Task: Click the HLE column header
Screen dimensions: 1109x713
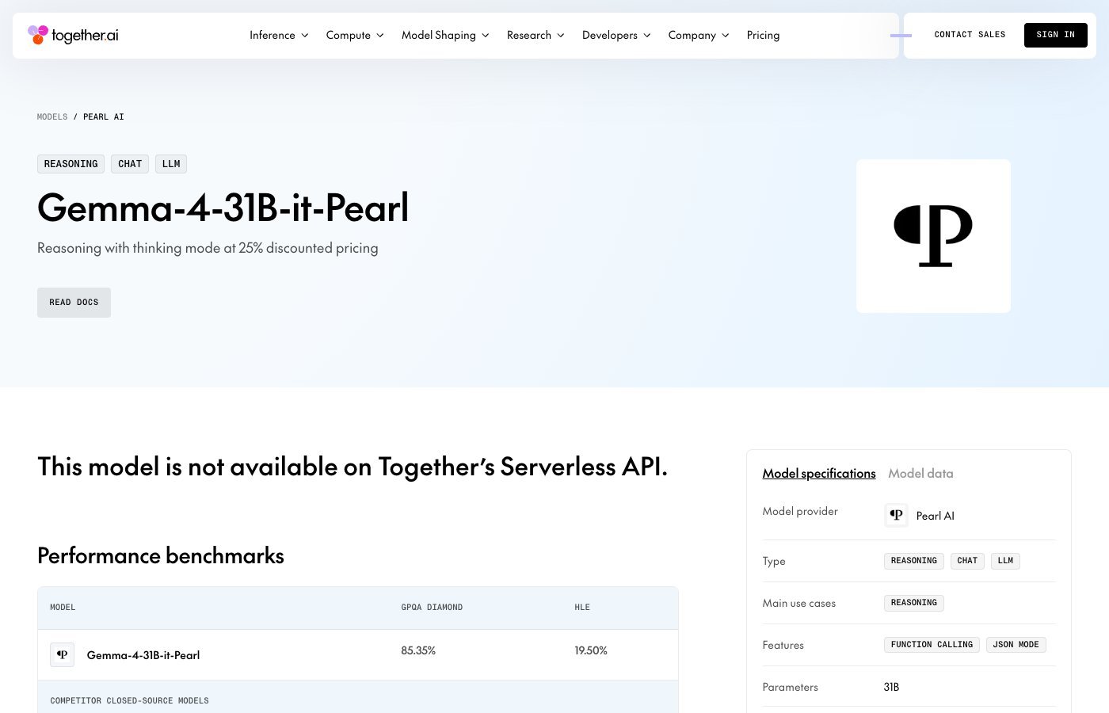Action: coord(582,608)
